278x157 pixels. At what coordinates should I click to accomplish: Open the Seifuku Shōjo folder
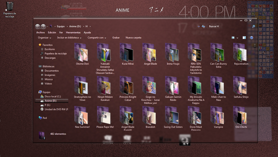point(241,87)
